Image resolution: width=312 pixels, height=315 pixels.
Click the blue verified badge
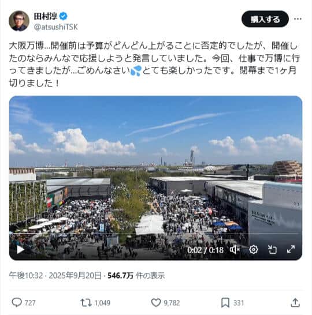point(64,16)
